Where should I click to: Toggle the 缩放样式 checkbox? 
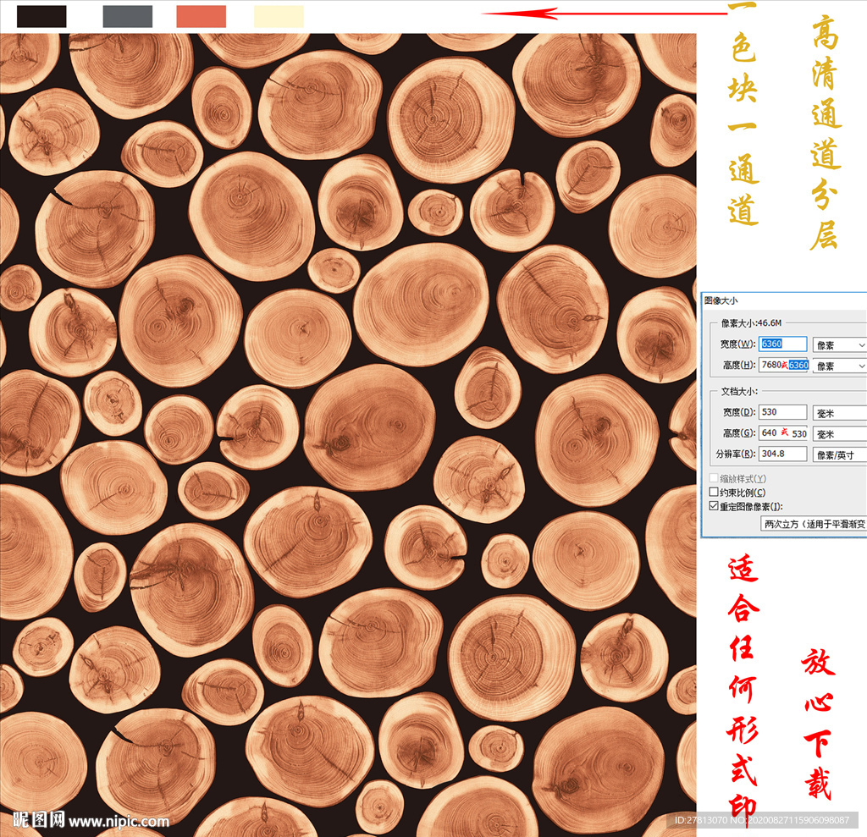click(x=714, y=478)
